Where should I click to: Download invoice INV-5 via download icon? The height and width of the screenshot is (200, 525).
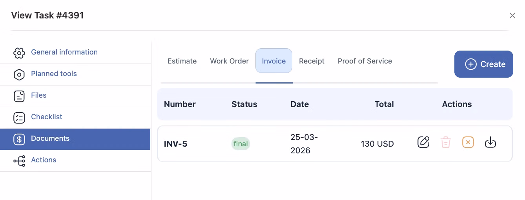click(490, 142)
